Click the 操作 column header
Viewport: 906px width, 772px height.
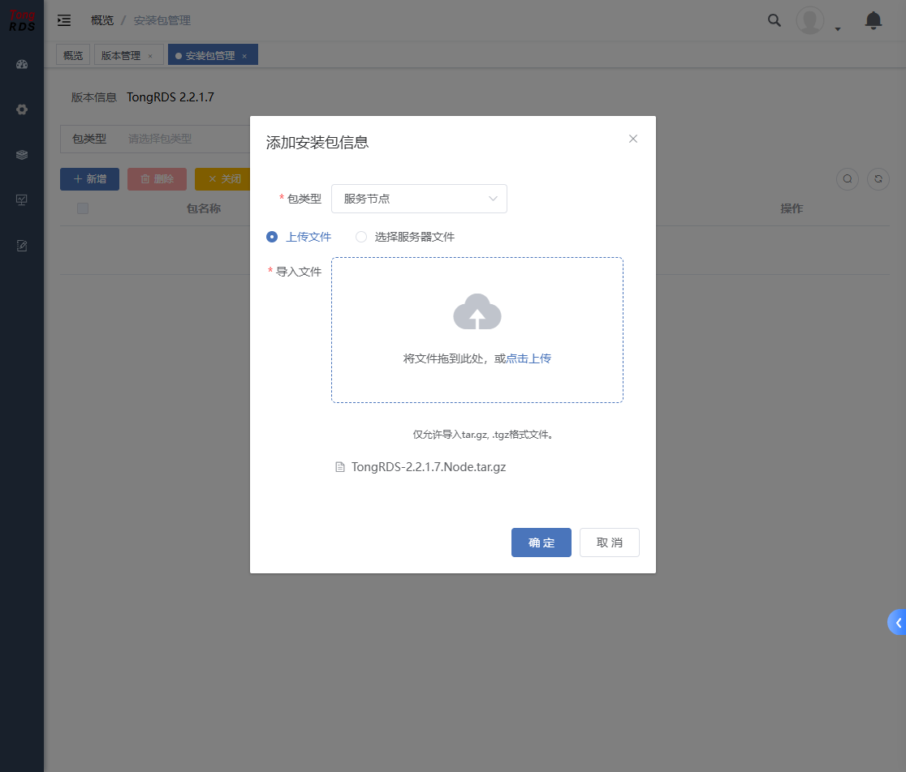792,208
